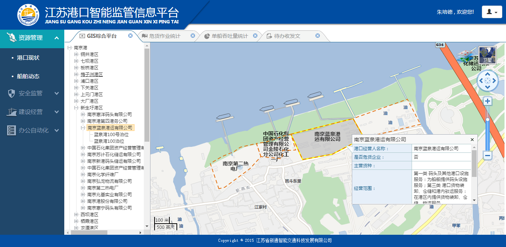This screenshot has width=506, height=247.
Task: Close the 危货作业统计 tab
Action: coord(193,36)
